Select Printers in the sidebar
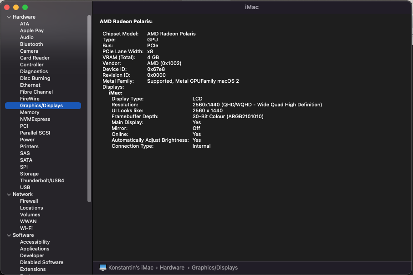The image size is (413, 275). coord(29,147)
